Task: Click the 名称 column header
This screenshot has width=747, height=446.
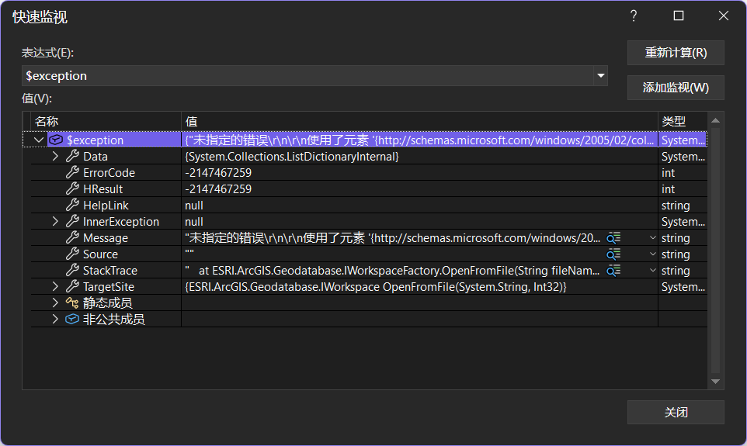Action: point(106,121)
